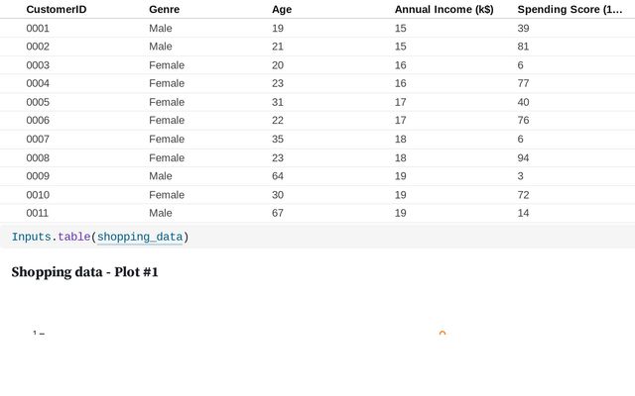Image resolution: width=635 pixels, height=396 pixels.
Task: Click Age value 67 in last row
Action: (278, 213)
